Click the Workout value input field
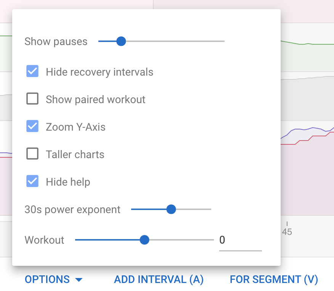This screenshot has height=291, width=334. click(240, 240)
